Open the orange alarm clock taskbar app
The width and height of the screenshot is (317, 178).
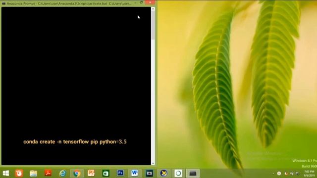(19, 174)
